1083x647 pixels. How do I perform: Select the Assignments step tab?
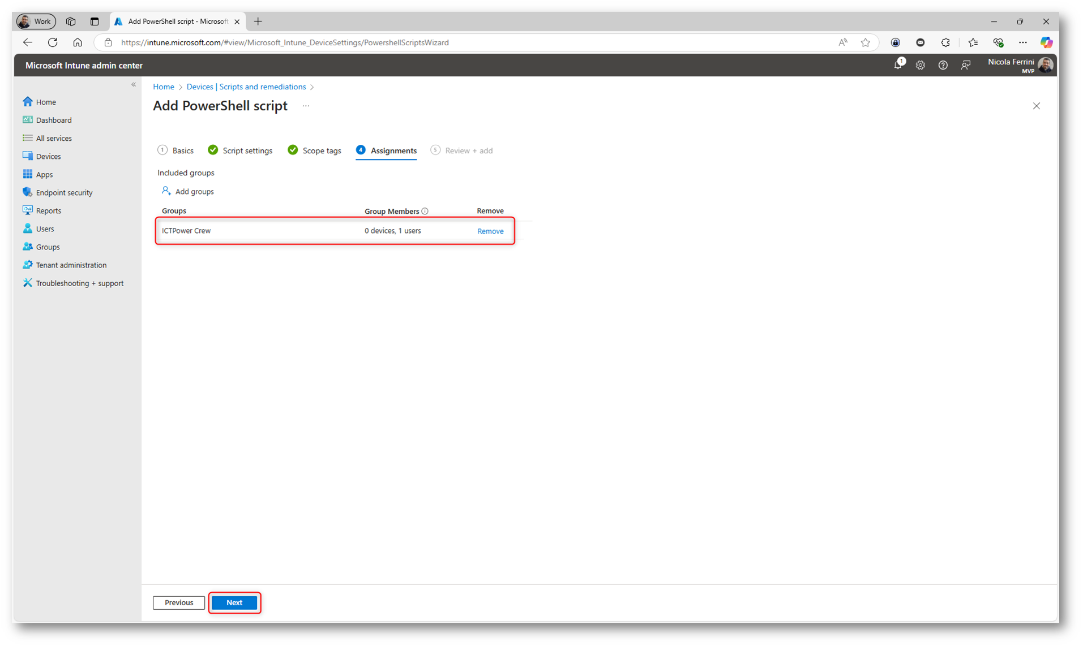click(x=386, y=150)
